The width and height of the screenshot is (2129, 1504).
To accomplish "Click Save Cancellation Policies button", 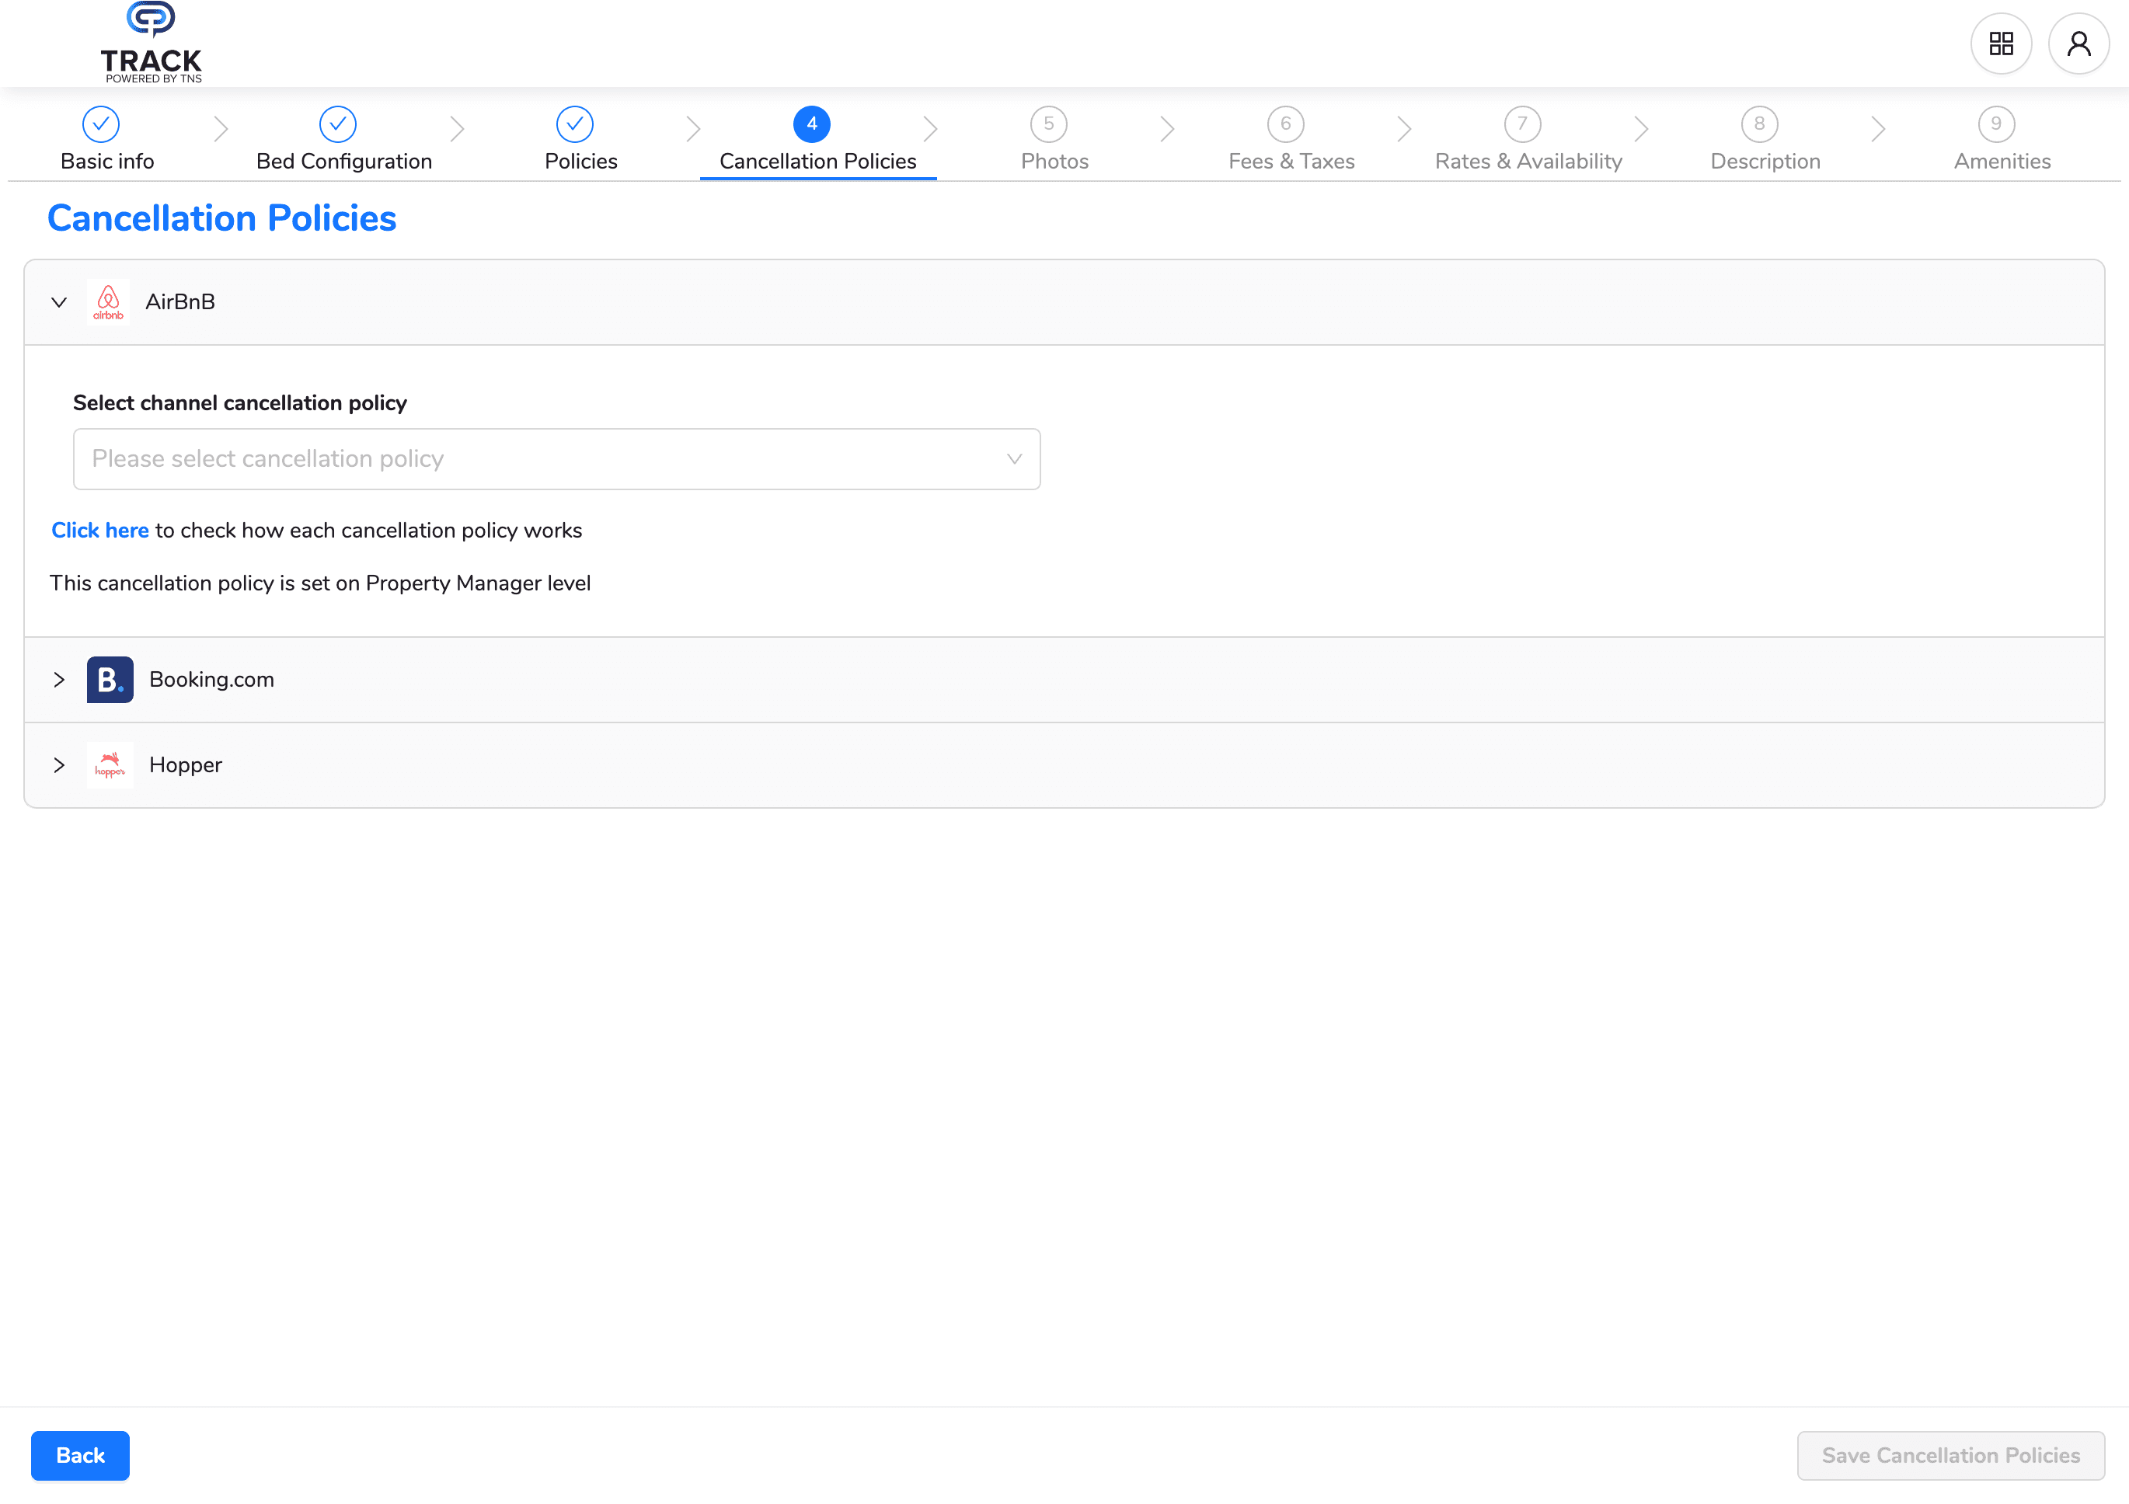I will [x=1951, y=1456].
